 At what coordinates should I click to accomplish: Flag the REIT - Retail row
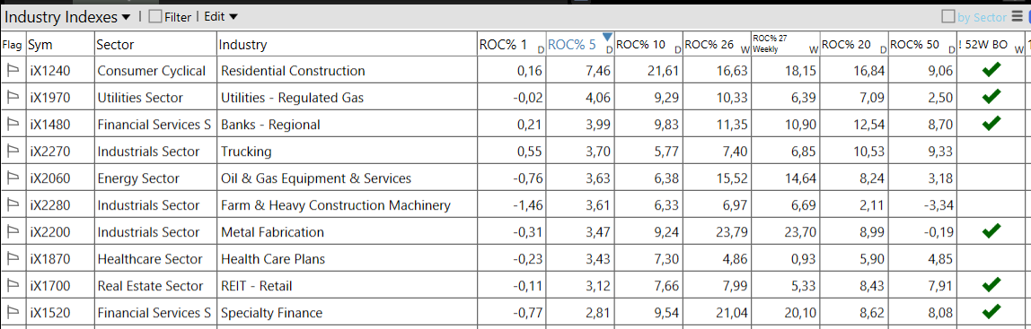tap(13, 286)
